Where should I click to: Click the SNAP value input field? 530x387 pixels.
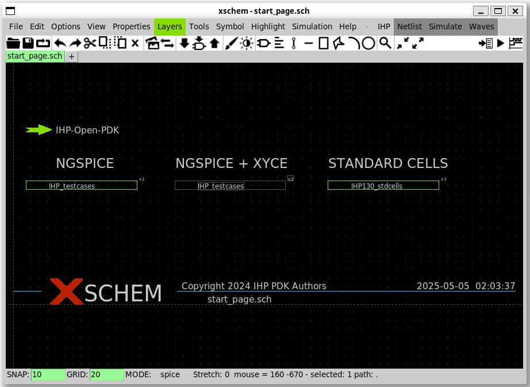point(48,375)
